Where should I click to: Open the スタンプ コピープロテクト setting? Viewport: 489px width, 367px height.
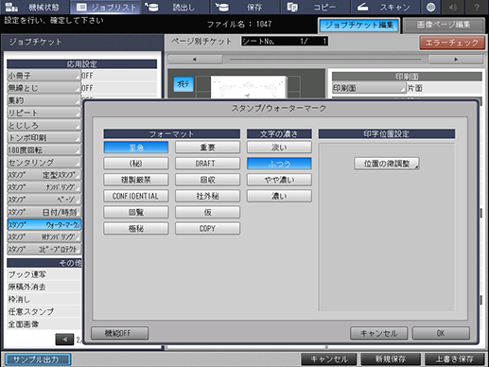[x=44, y=249]
